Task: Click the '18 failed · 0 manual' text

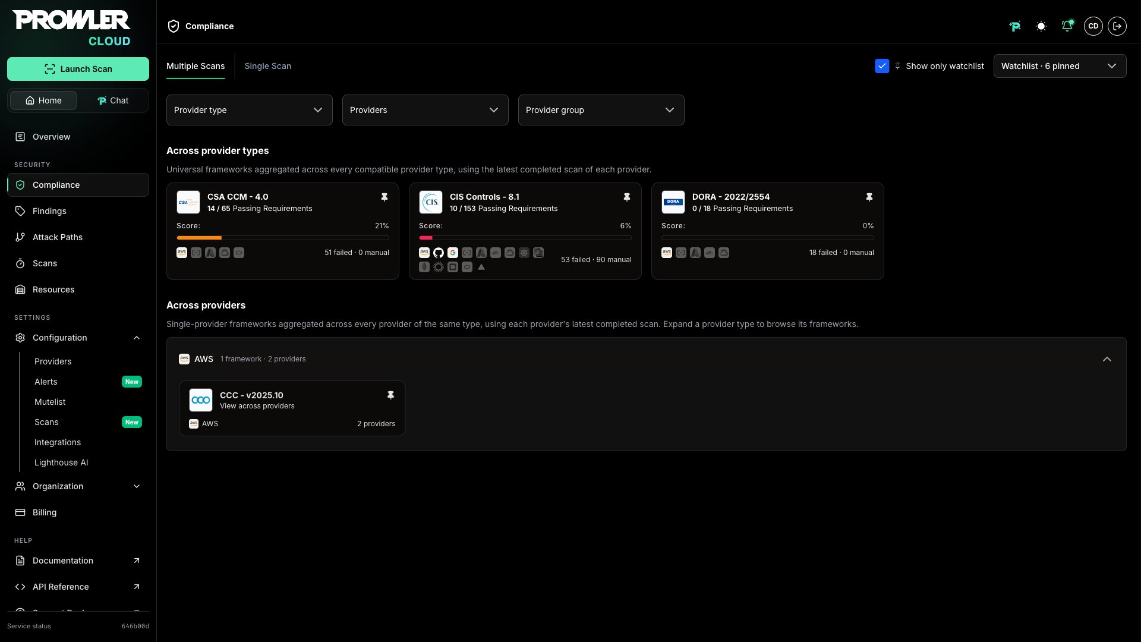Action: tap(841, 253)
